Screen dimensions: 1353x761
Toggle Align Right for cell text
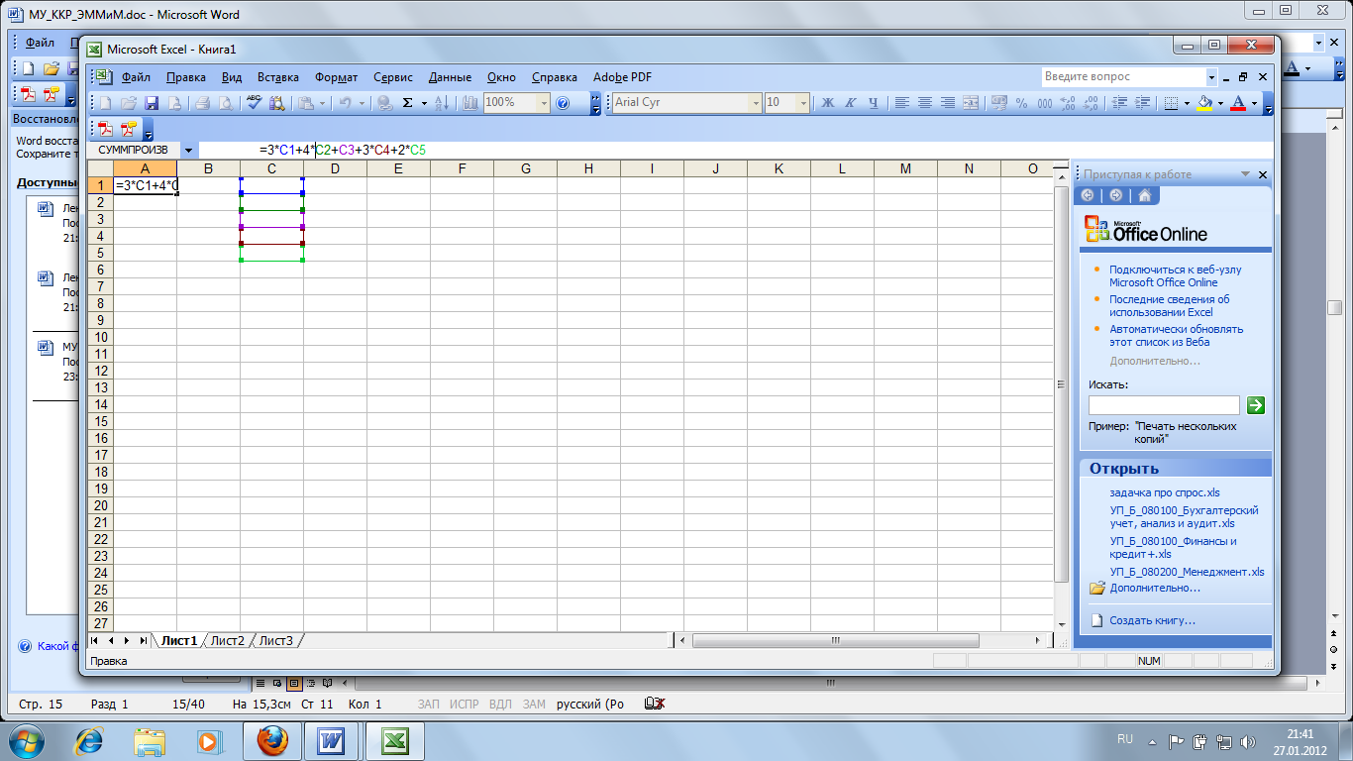(x=947, y=102)
